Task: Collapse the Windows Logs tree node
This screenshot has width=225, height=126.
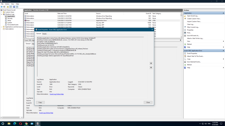Action: [x=2, y=14]
